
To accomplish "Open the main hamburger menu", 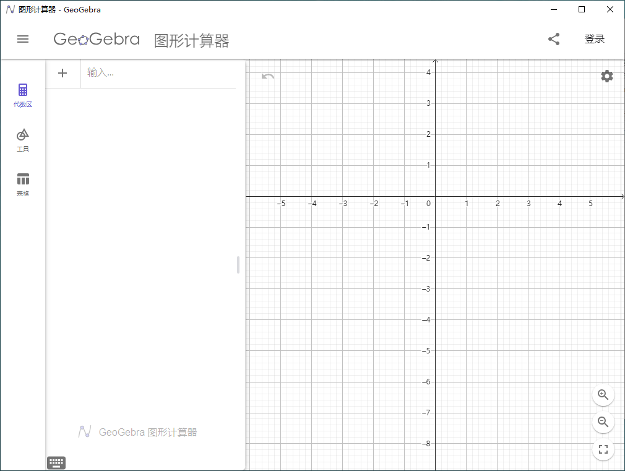I will (x=23, y=38).
